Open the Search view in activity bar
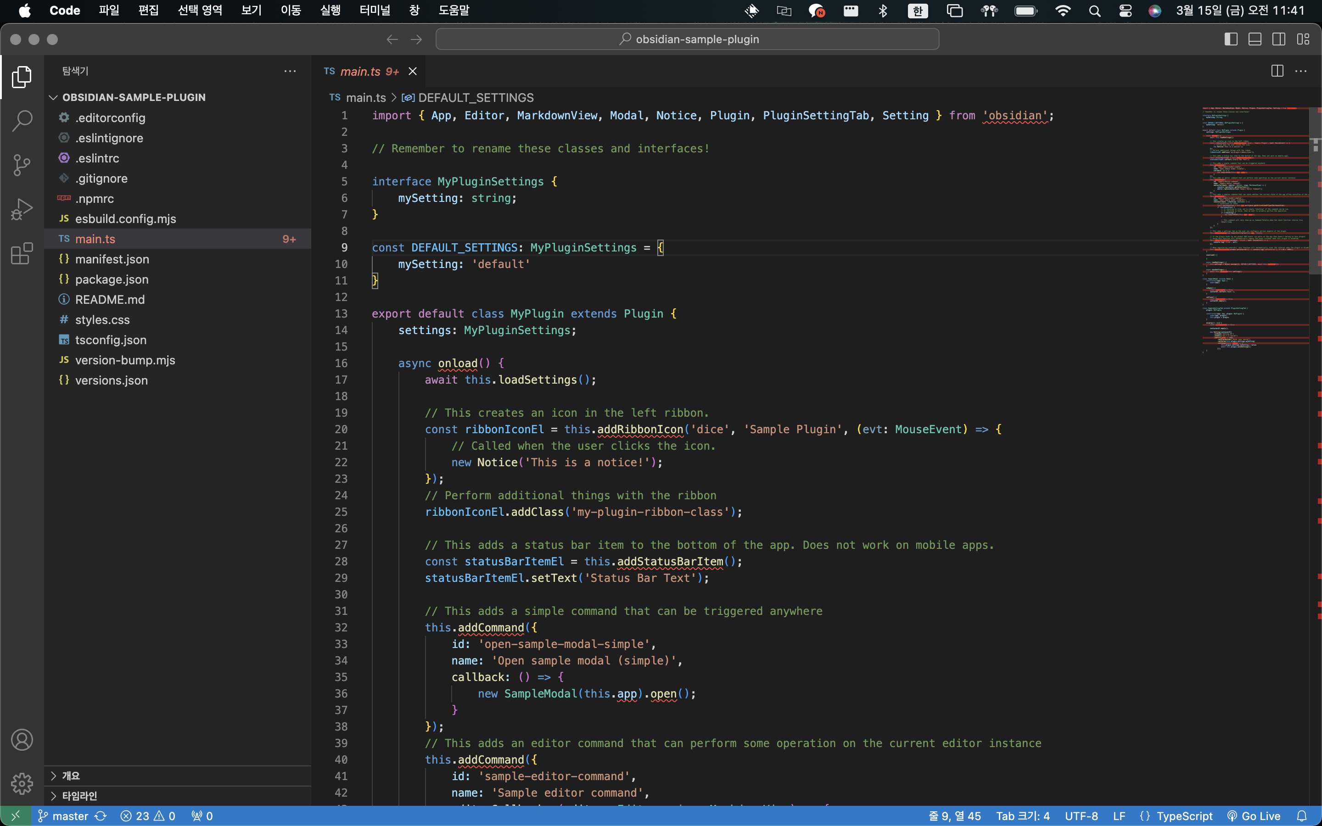Viewport: 1322px width, 826px height. [x=22, y=121]
